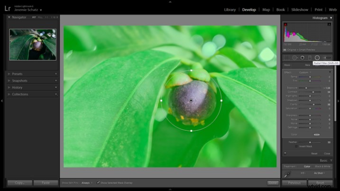Switch to the Slideshow module

pyautogui.click(x=300, y=9)
